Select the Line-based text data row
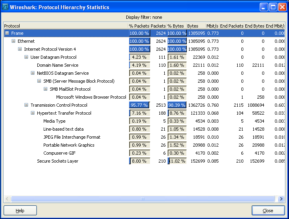 144,129
